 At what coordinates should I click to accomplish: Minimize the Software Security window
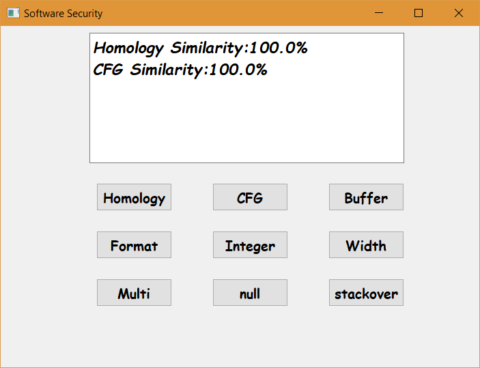click(379, 13)
